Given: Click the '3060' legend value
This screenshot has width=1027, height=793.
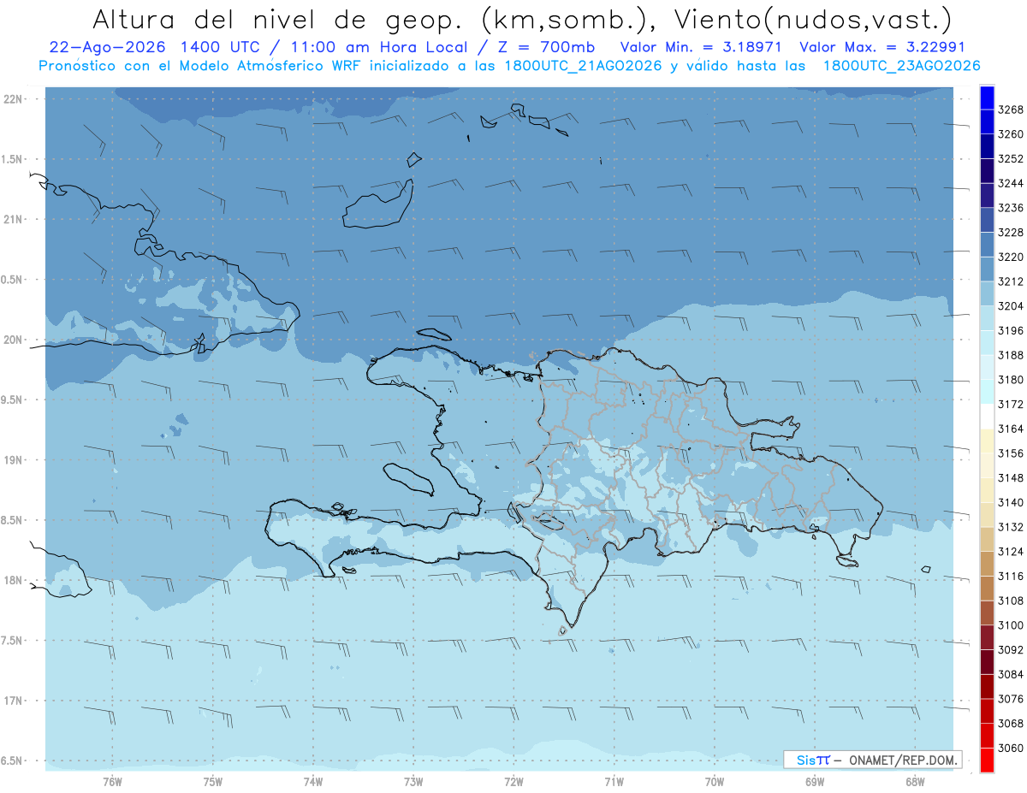Looking at the screenshot, I should click(1011, 748).
